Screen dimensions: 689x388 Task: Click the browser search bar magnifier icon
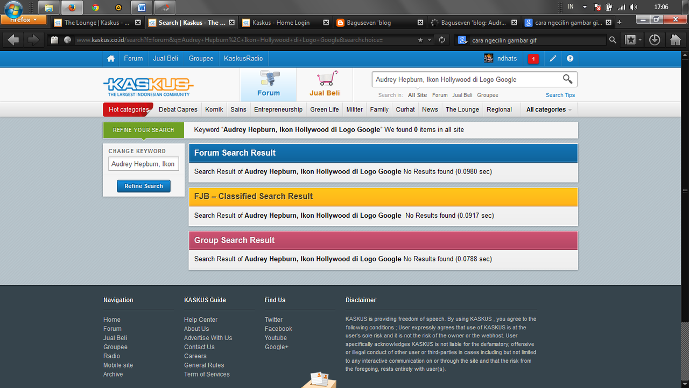[613, 40]
